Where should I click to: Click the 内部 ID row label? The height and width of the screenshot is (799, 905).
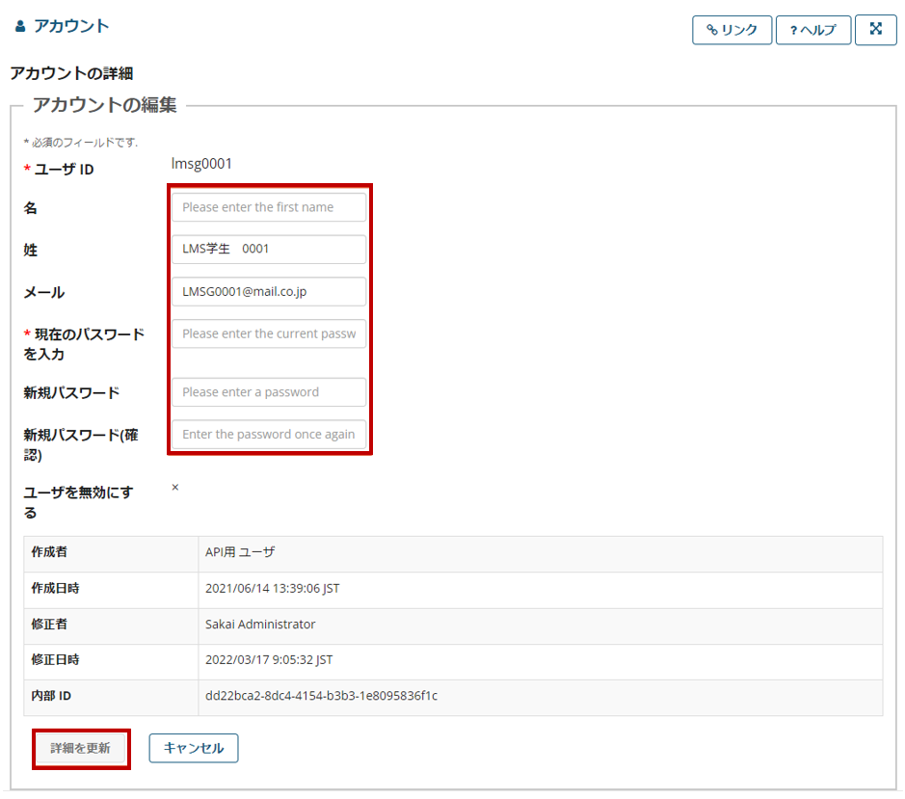coord(51,696)
